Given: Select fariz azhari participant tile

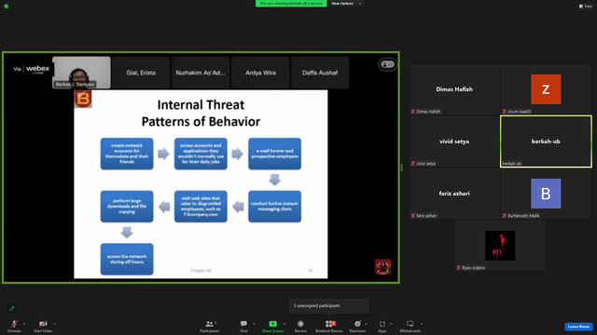Looking at the screenshot, I should [454, 194].
